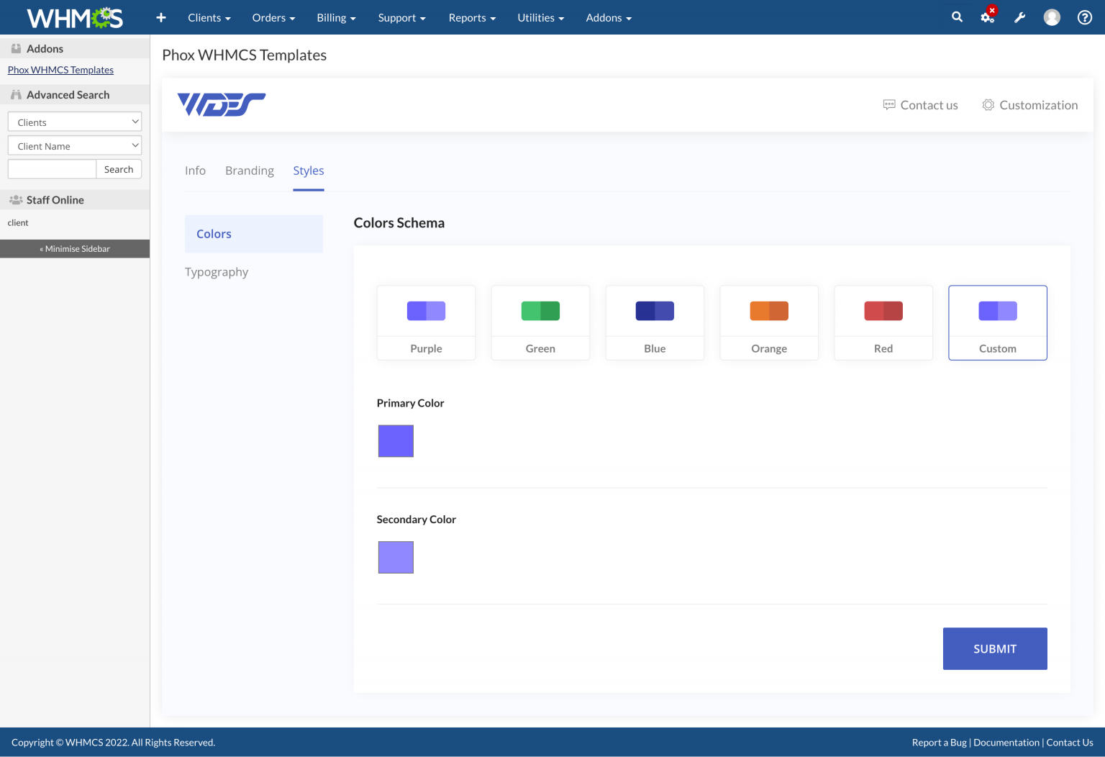
Task: Open the help question mark icon
Action: 1084,17
